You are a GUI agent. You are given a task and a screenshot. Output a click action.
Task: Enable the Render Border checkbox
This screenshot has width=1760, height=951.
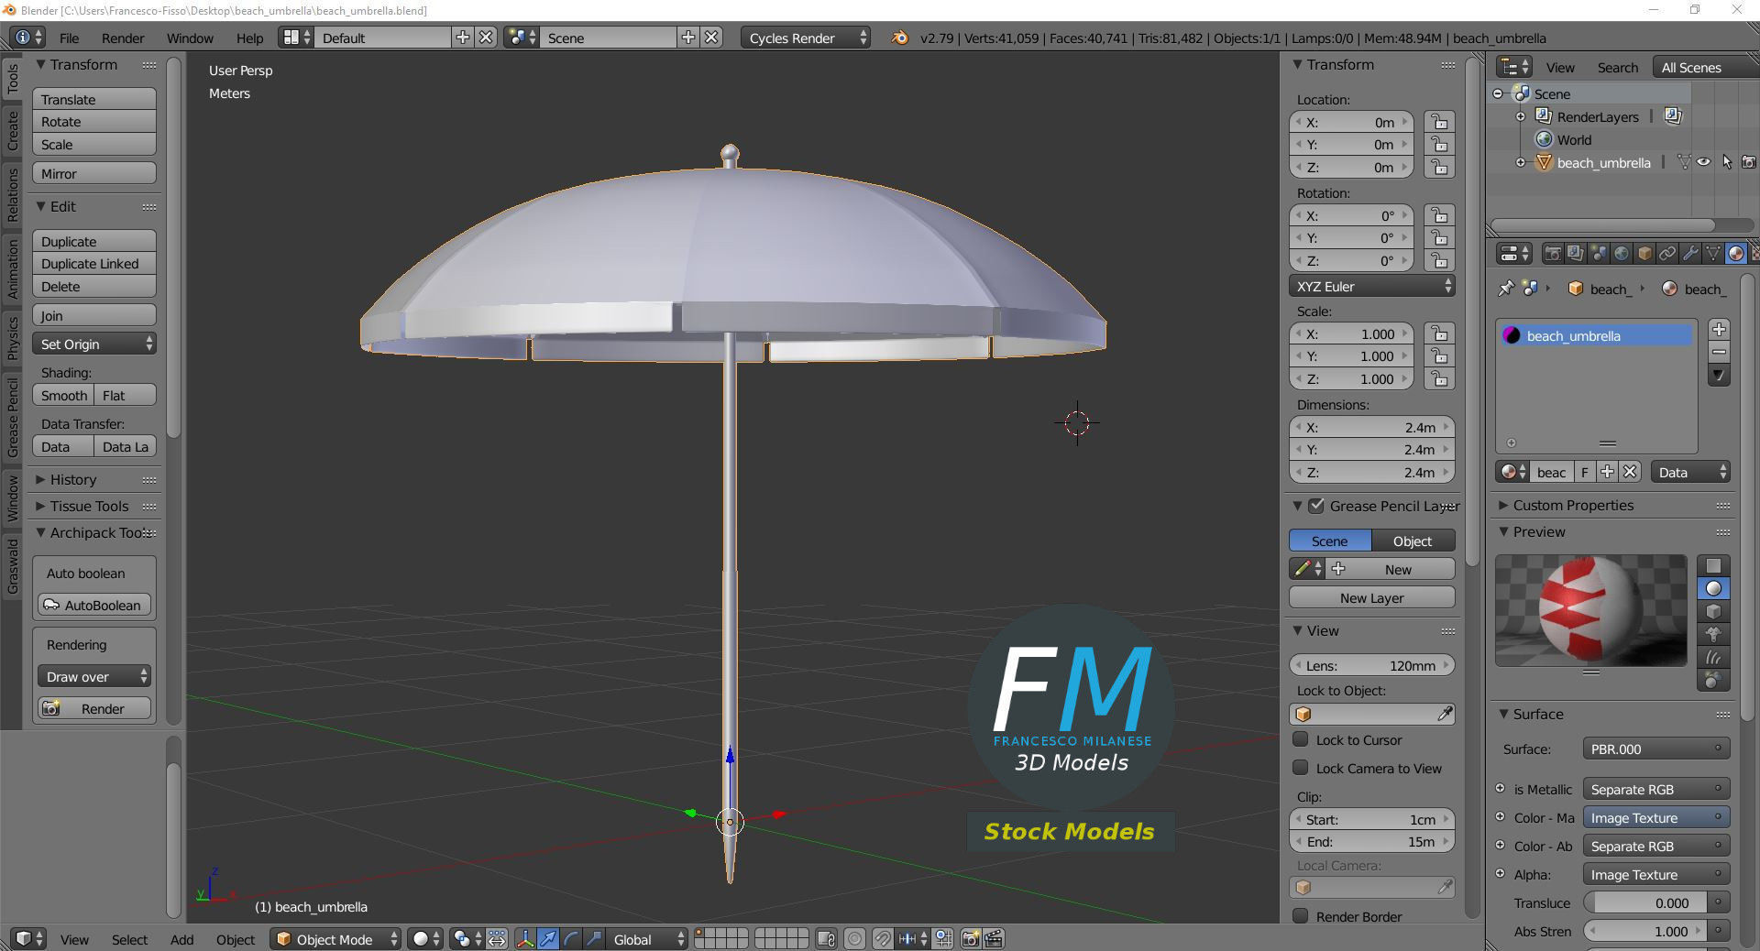1300,916
